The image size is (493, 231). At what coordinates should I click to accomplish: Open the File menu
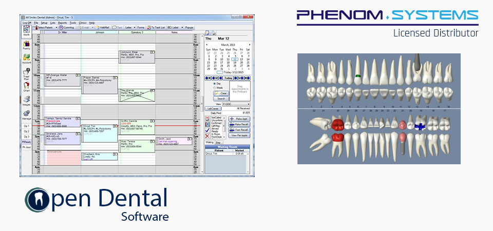click(36, 23)
